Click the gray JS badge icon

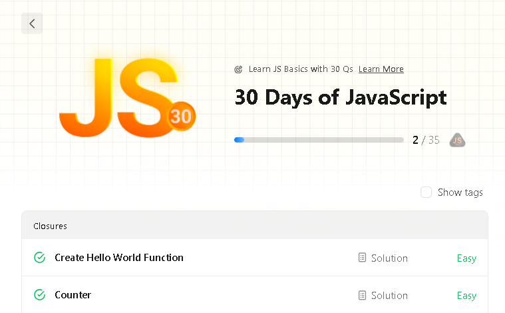click(457, 141)
